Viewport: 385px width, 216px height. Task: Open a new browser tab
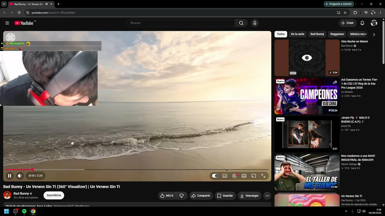point(58,4)
